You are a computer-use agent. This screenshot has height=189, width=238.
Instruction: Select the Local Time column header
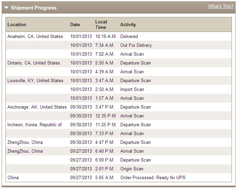[x=101, y=24]
